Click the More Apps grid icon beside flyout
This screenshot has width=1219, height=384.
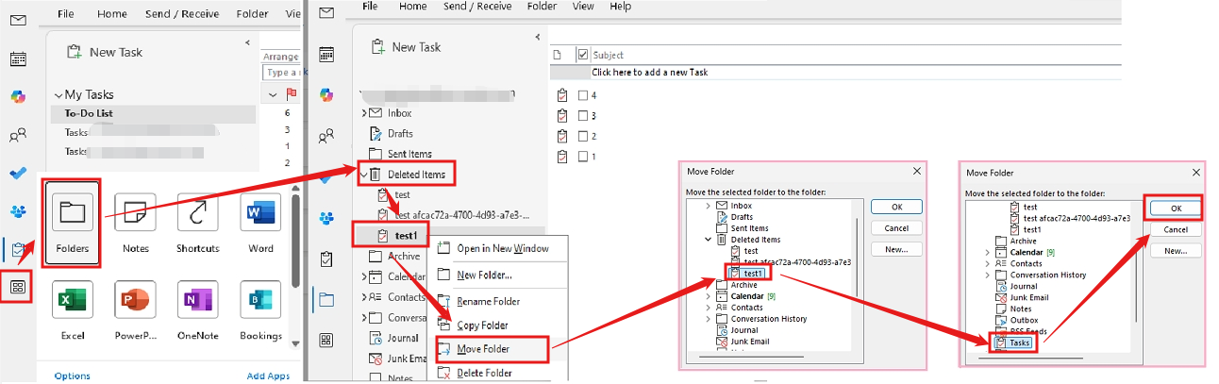[19, 285]
